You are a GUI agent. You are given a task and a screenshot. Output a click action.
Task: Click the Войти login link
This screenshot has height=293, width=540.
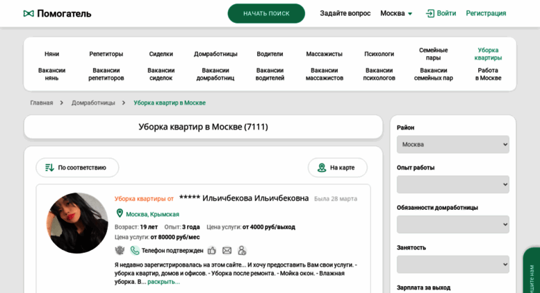(446, 13)
